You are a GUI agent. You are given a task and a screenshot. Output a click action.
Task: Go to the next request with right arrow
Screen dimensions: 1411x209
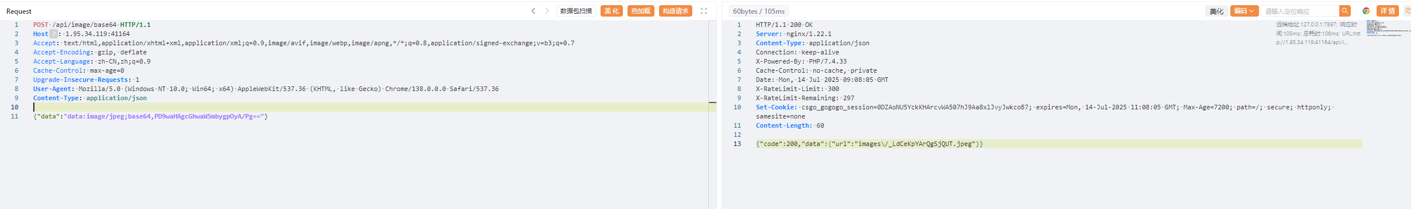pos(547,11)
